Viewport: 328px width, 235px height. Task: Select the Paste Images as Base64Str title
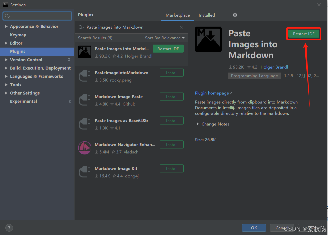tap(122, 121)
